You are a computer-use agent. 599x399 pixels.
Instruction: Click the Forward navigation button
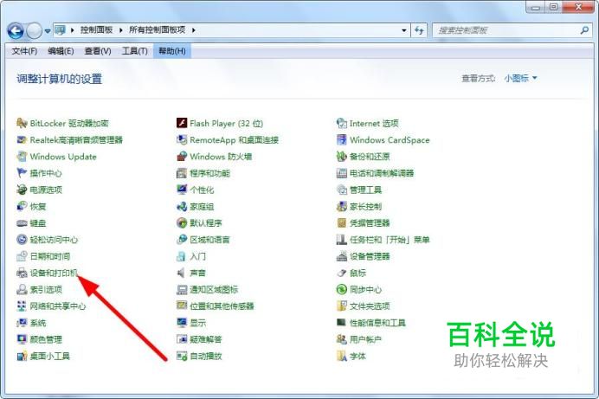(x=34, y=30)
